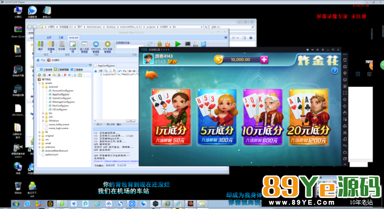
Task: Expand the unknown folder in project tree
Action: pos(39,147)
